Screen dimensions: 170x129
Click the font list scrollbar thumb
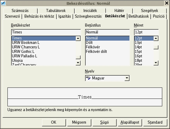click(78, 57)
